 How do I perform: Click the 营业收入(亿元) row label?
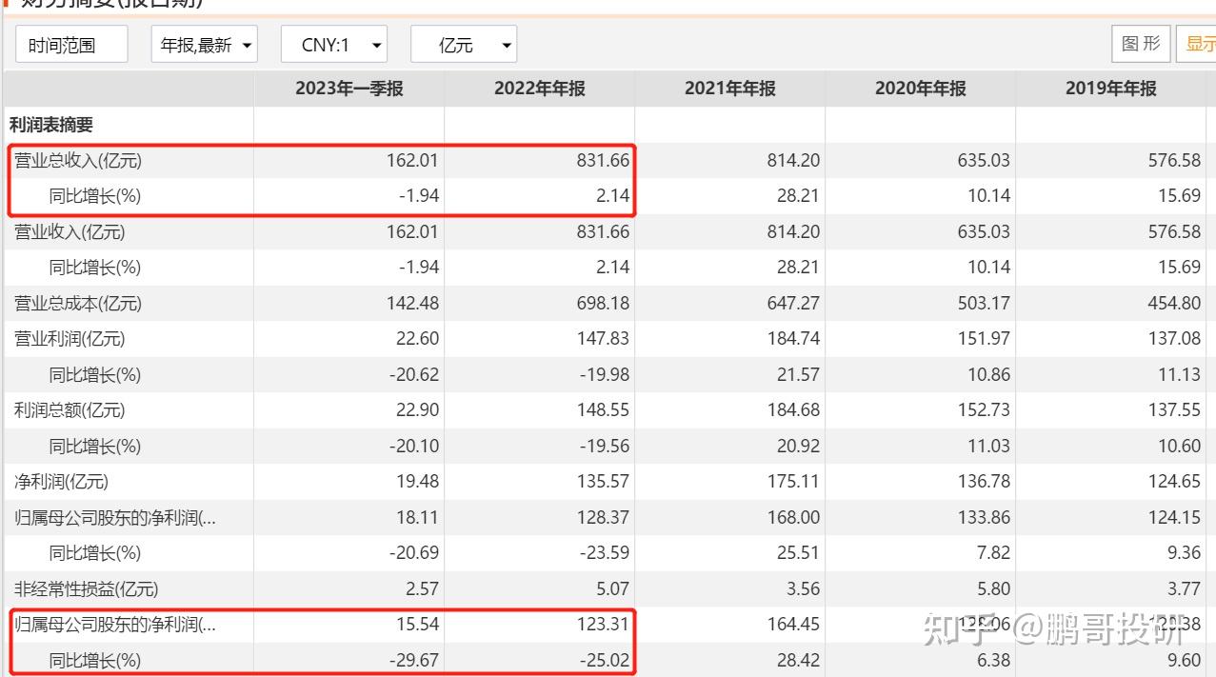pyautogui.click(x=70, y=231)
